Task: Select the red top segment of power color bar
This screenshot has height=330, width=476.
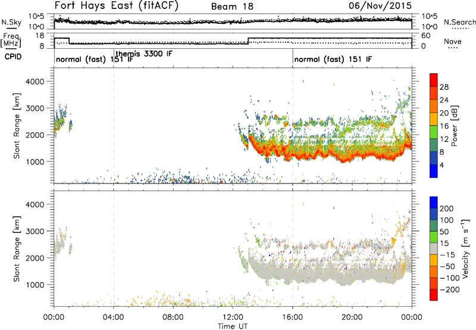Action: tap(434, 80)
